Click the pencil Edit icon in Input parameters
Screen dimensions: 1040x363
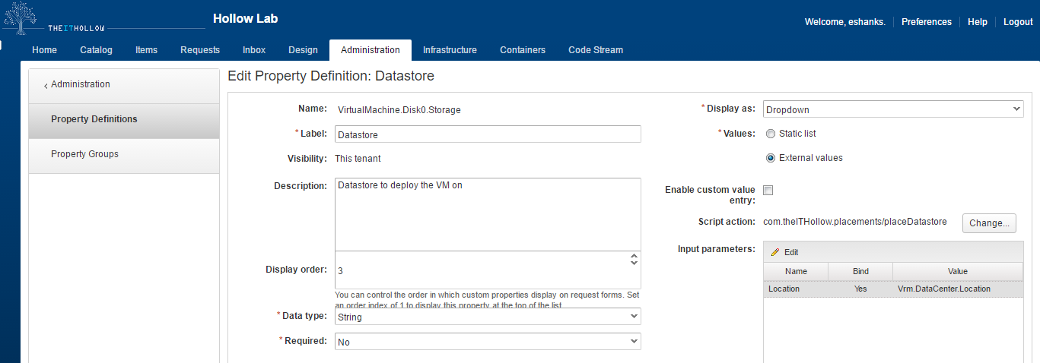click(x=775, y=252)
